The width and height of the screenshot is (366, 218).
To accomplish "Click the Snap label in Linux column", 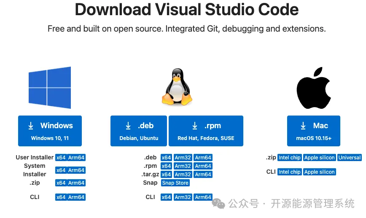I will click(150, 183).
